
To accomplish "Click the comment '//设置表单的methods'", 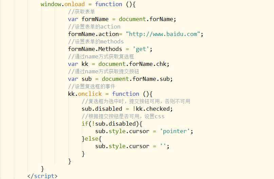I will (x=96, y=41).
